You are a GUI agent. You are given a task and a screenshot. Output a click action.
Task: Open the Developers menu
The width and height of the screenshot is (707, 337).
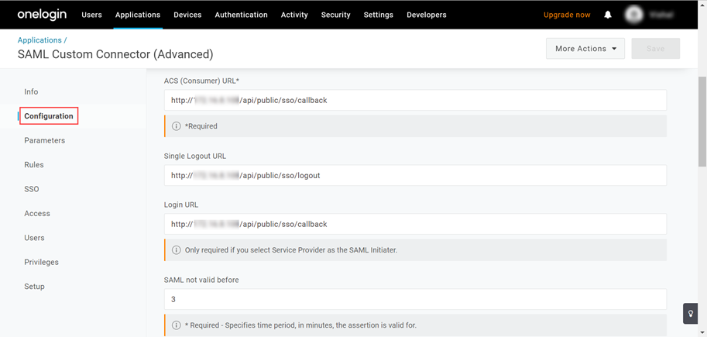coord(426,15)
